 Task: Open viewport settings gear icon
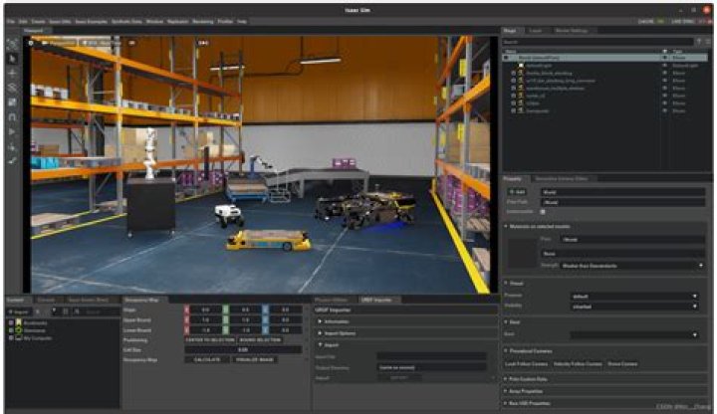coord(31,43)
